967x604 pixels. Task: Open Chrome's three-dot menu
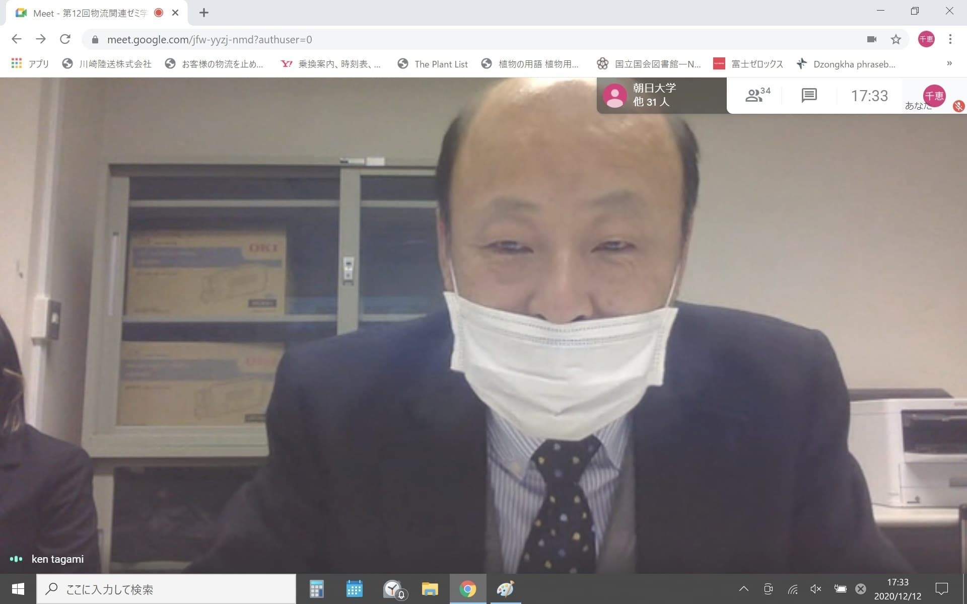tap(950, 39)
